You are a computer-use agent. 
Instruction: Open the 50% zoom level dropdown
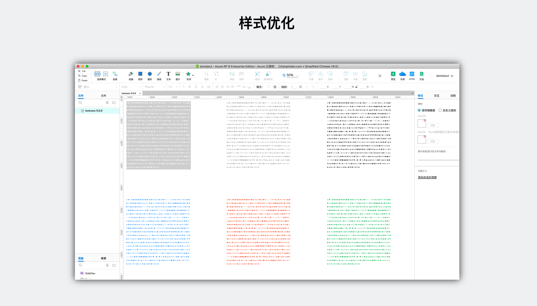coord(298,76)
